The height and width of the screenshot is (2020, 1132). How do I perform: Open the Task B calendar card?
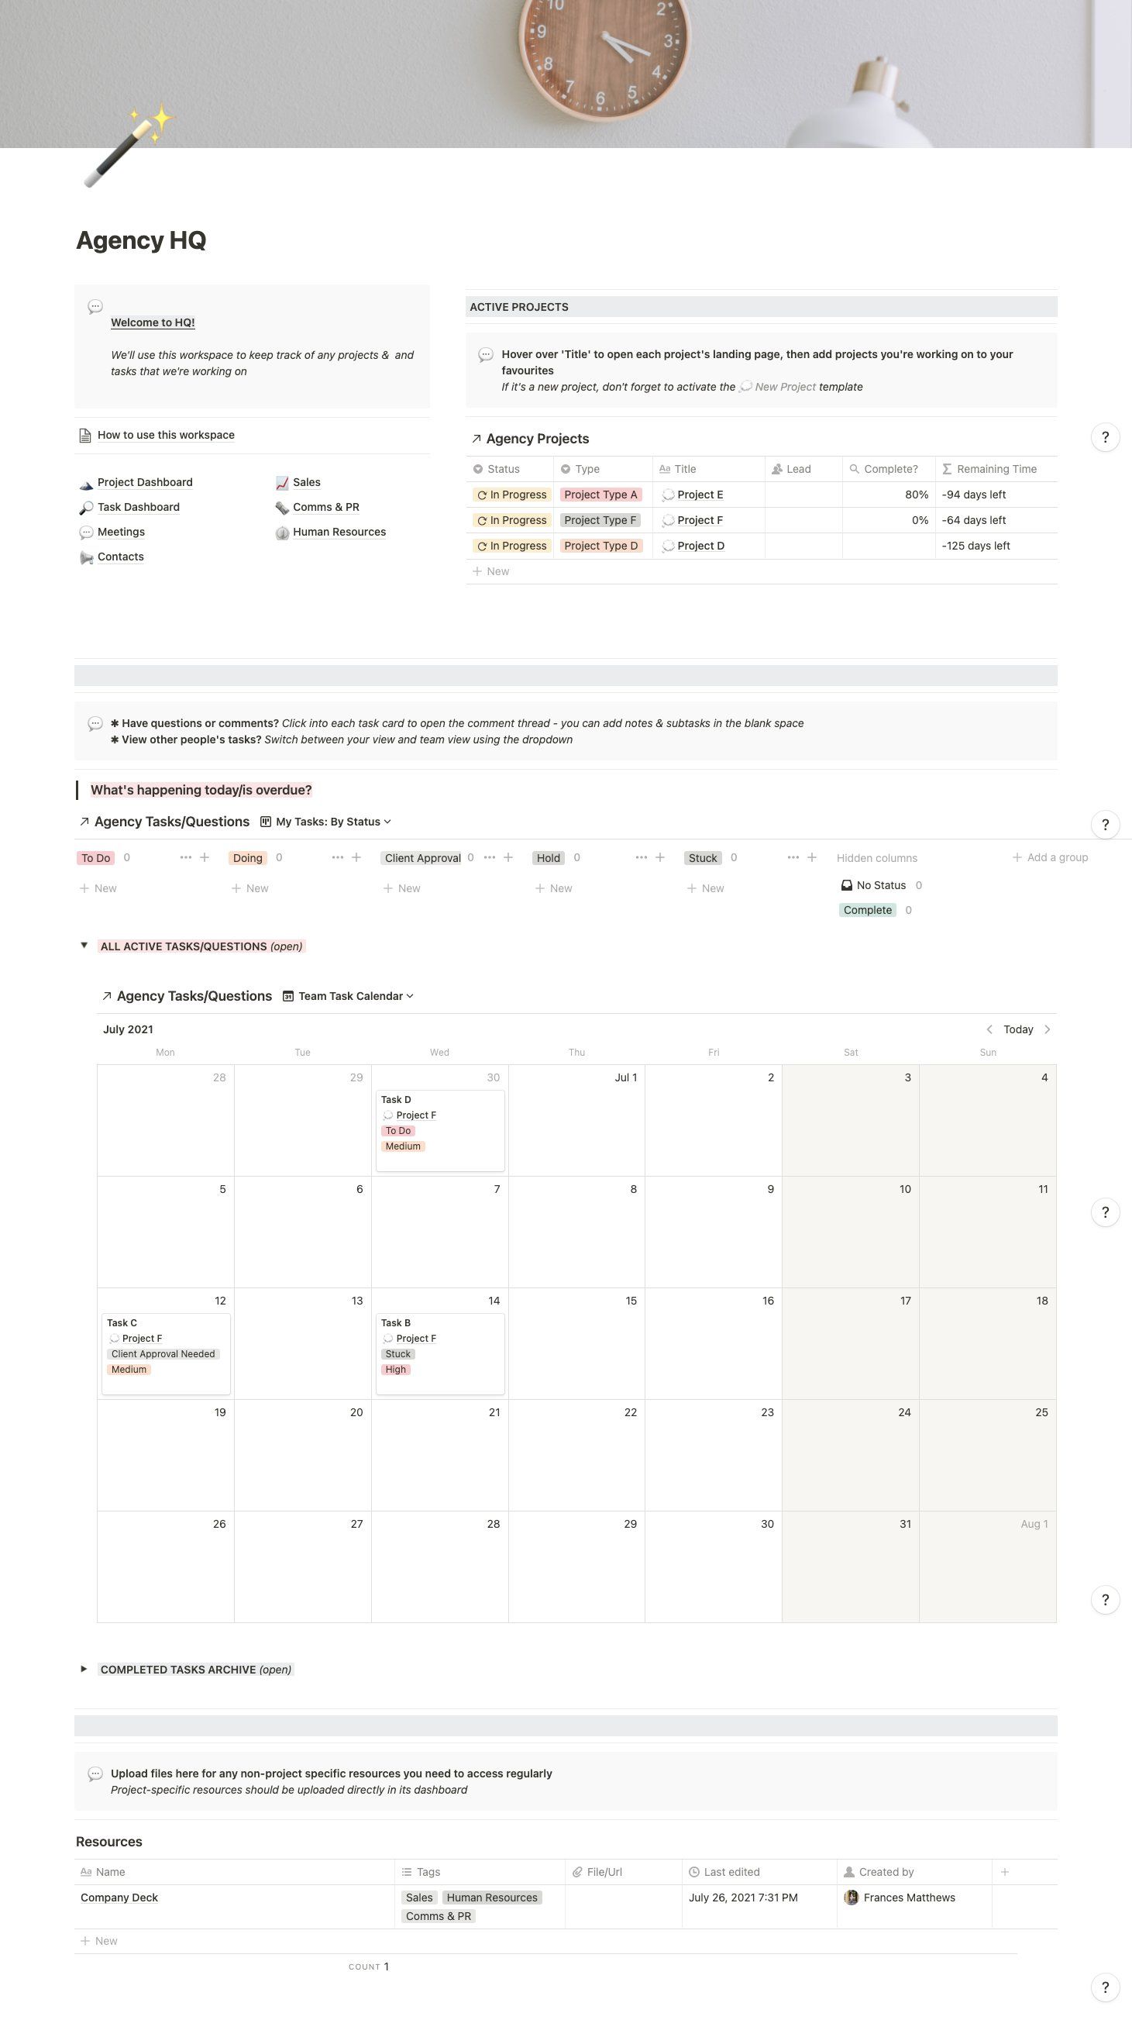point(440,1354)
